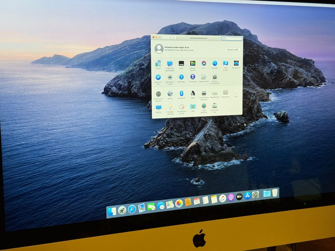The width and height of the screenshot is (335, 251).
Task: Focus the preferences search field
Action: [232, 39]
